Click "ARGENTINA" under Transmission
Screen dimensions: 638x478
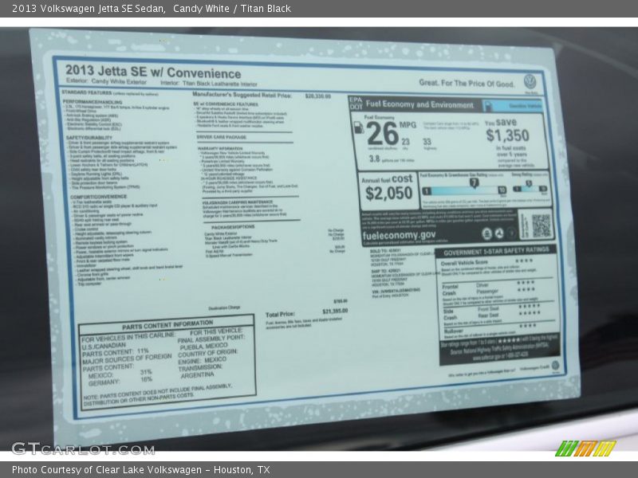point(197,375)
